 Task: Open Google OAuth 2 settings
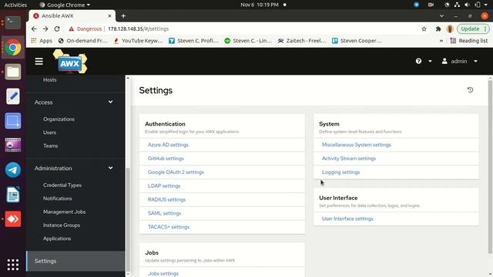coord(176,172)
